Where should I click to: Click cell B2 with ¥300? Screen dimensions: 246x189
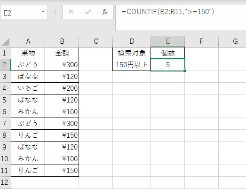pos(62,65)
